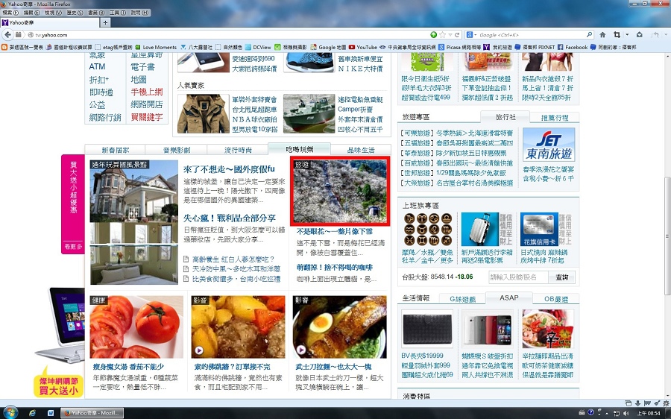The image size is (671, 419).
Task: Select the OB嚴選 tab
Action: 556,299
